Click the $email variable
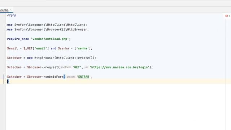Screen dimensions: 231x130 [13, 48]
